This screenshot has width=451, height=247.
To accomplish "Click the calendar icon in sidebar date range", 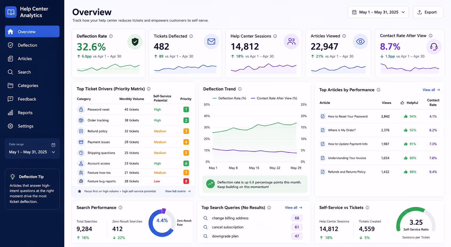I will 53,145.
